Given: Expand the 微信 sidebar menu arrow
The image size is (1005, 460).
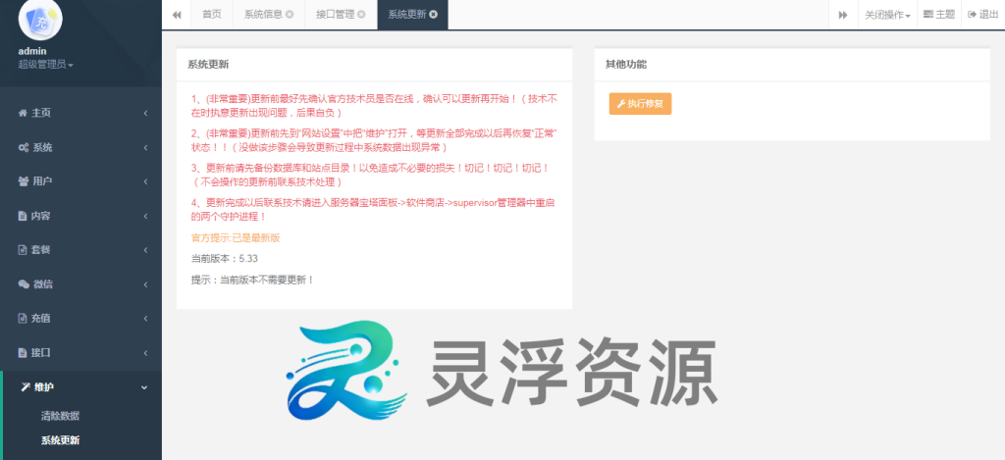Looking at the screenshot, I should (145, 284).
